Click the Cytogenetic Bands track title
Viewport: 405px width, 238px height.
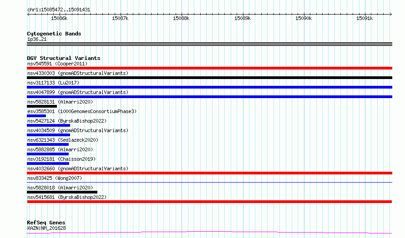point(54,34)
